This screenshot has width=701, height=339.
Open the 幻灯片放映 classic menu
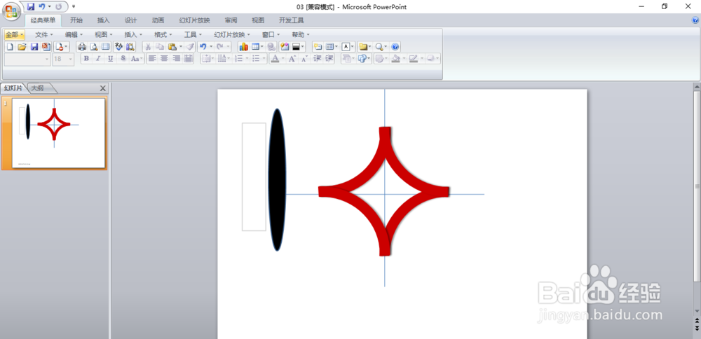coord(231,34)
